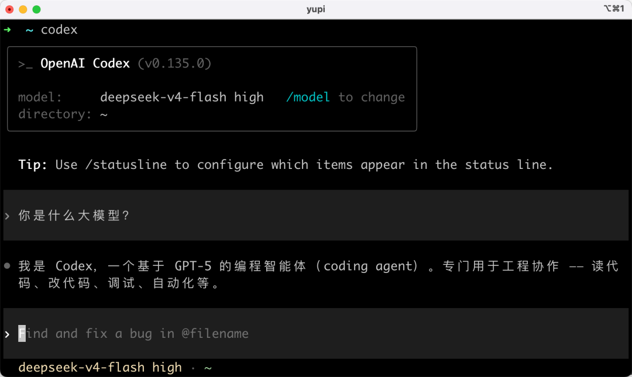Click '/statusline' in the tip
This screenshot has height=377, width=632.
click(x=126, y=164)
